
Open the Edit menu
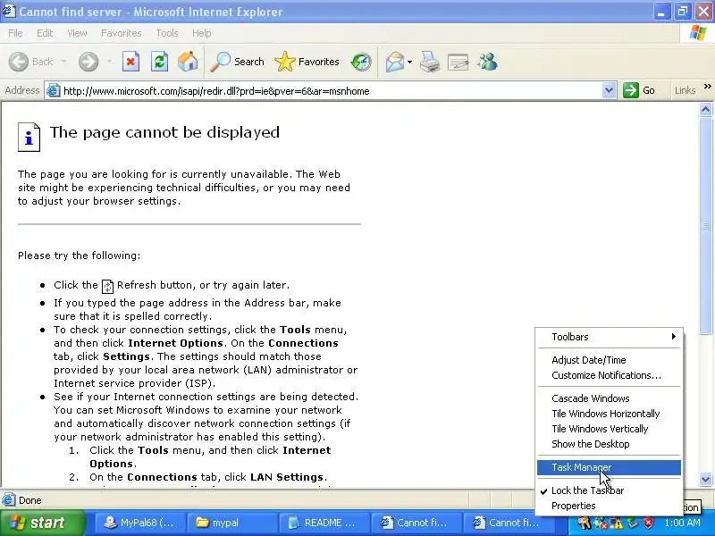[x=45, y=33]
